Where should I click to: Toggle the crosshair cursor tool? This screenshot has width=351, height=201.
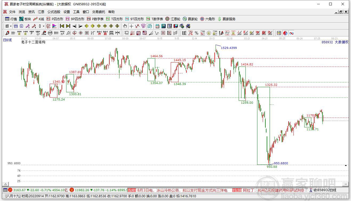pyautogui.click(x=131, y=26)
